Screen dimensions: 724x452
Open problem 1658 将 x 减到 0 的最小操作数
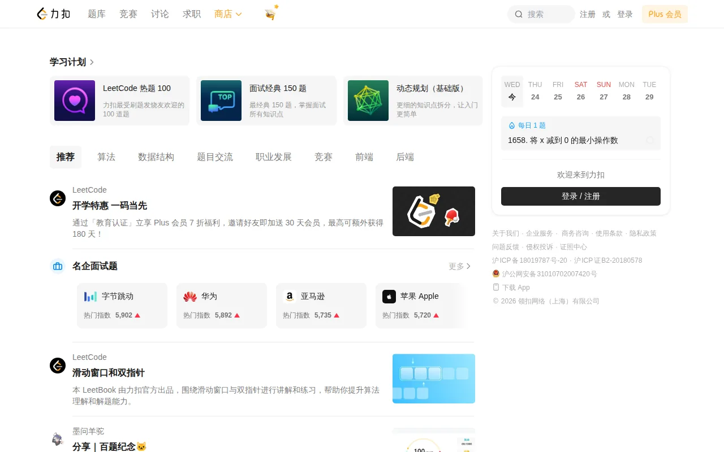tap(563, 140)
